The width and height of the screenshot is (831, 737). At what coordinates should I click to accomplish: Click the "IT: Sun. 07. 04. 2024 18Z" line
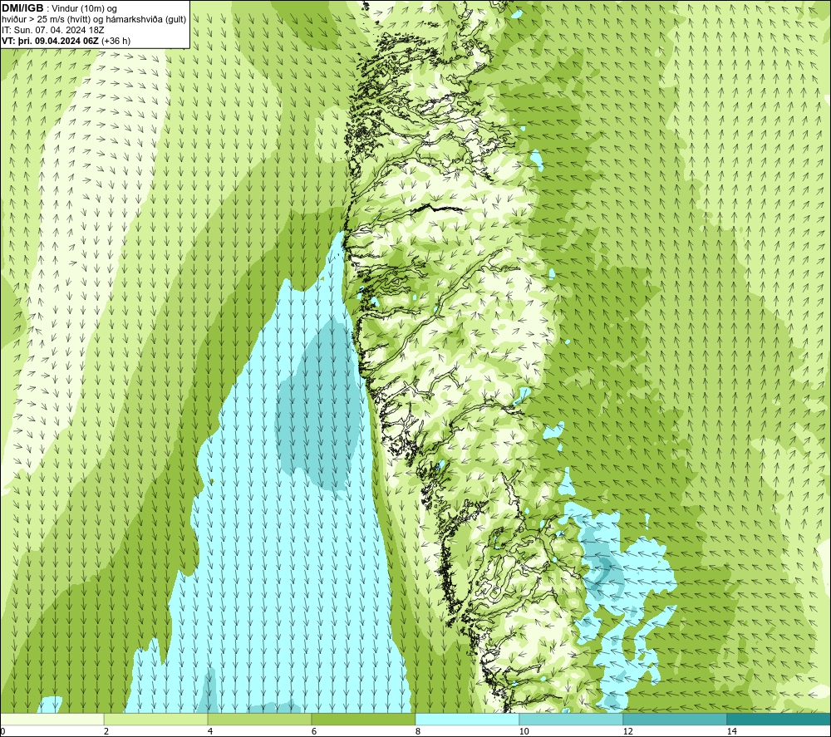tap(53, 30)
